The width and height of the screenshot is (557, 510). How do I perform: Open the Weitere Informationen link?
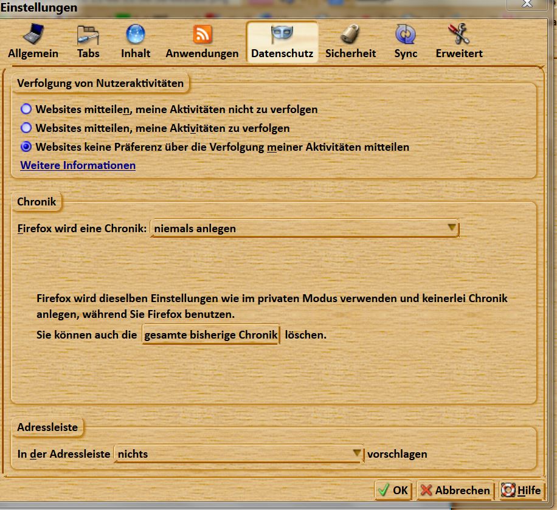[x=78, y=165]
